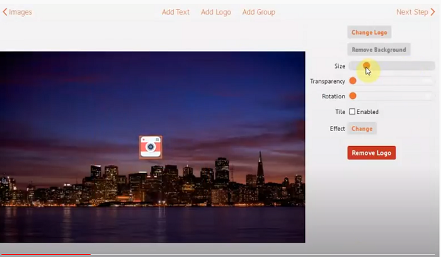Click the red video progress bar
441x257 pixels.
point(45,254)
